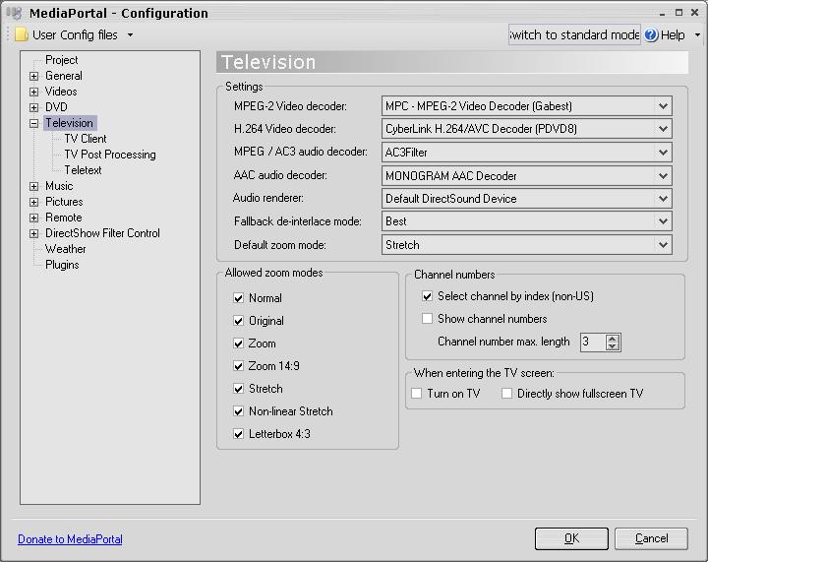Screen dimensions: 826x562
Task: Open the Donate to MediaPortal link
Action: point(70,539)
